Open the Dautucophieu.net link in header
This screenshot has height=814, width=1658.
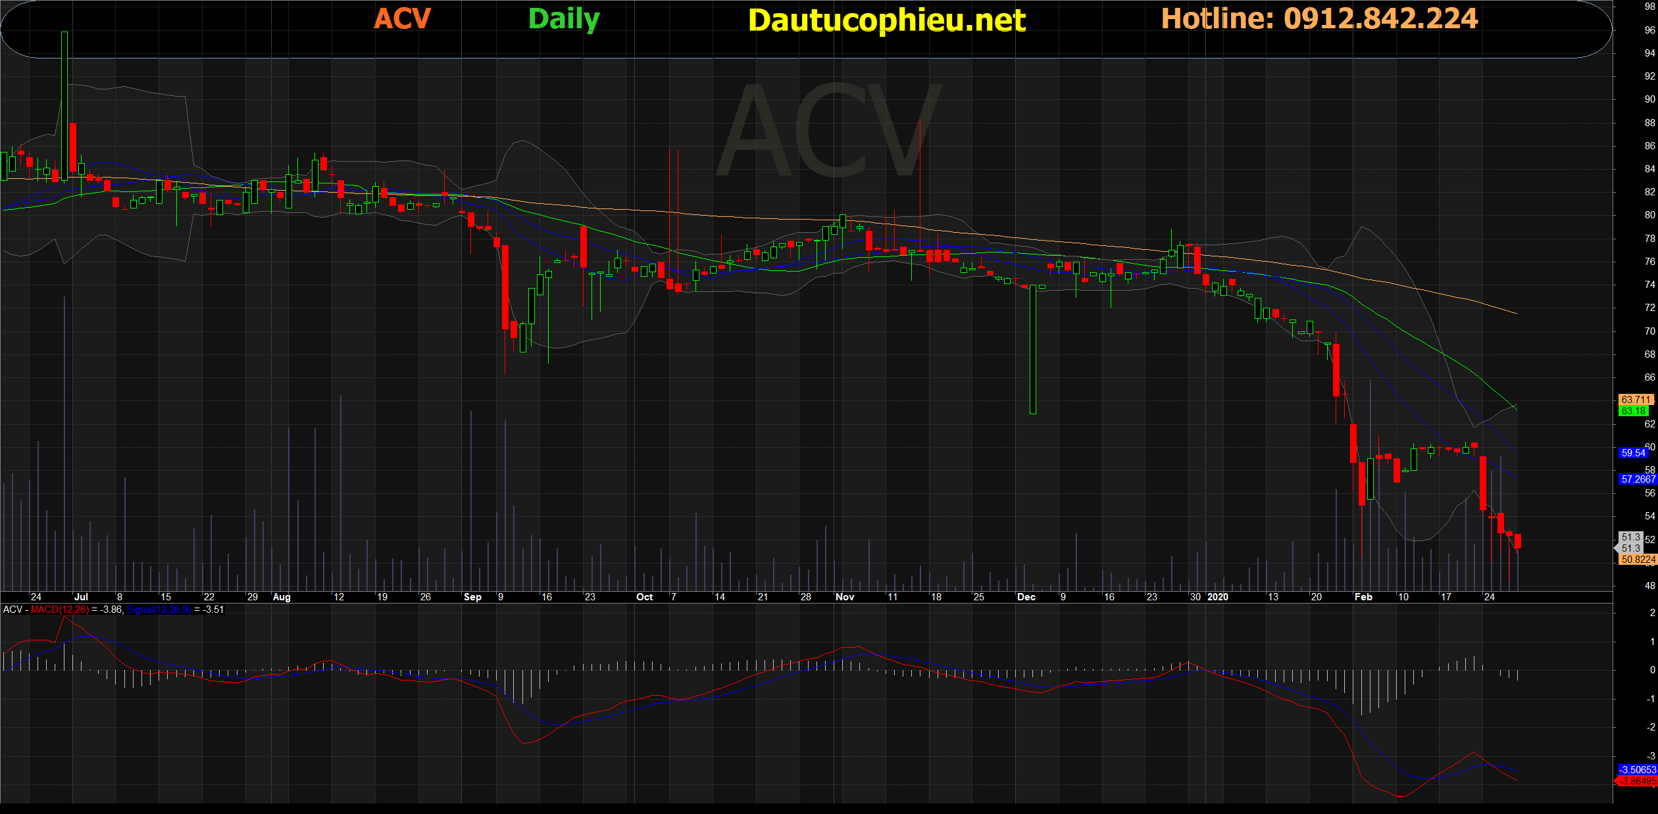click(886, 20)
